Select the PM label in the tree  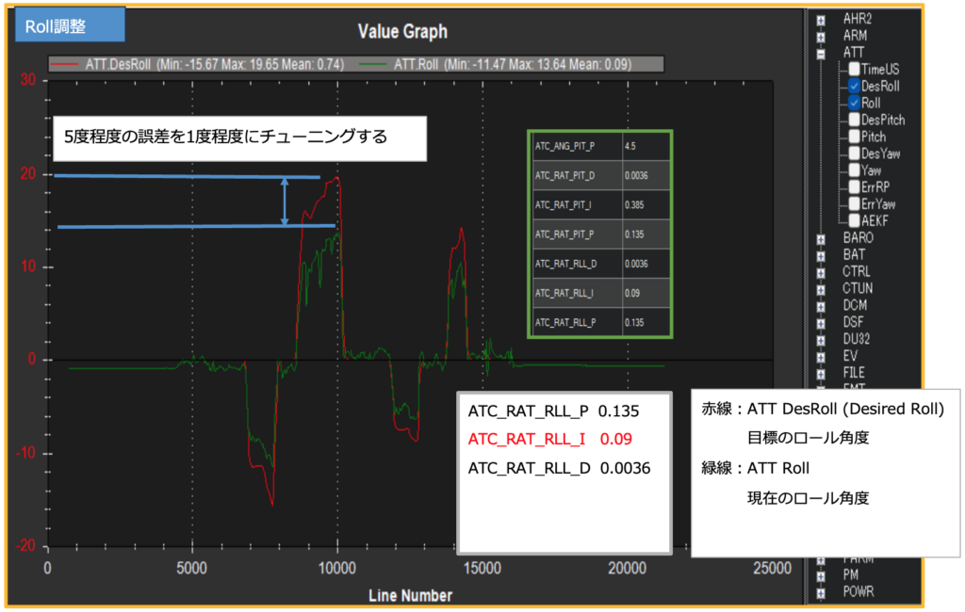coord(851,574)
